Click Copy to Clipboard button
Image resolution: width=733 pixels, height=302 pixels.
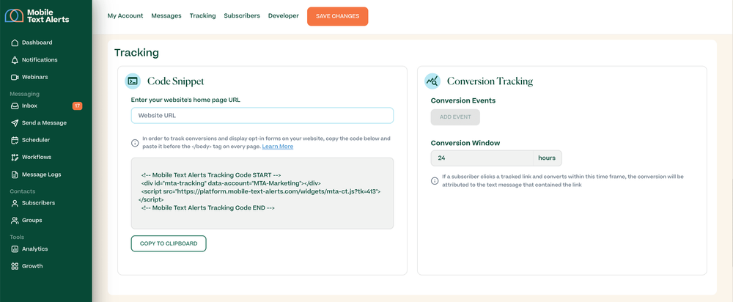tap(169, 243)
